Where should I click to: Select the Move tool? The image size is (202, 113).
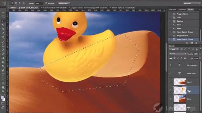(3, 13)
